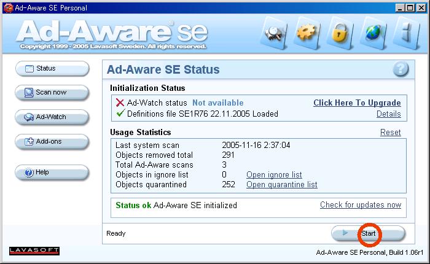
Task: Follow the Click Here To Upgrade link
Action: click(x=357, y=103)
